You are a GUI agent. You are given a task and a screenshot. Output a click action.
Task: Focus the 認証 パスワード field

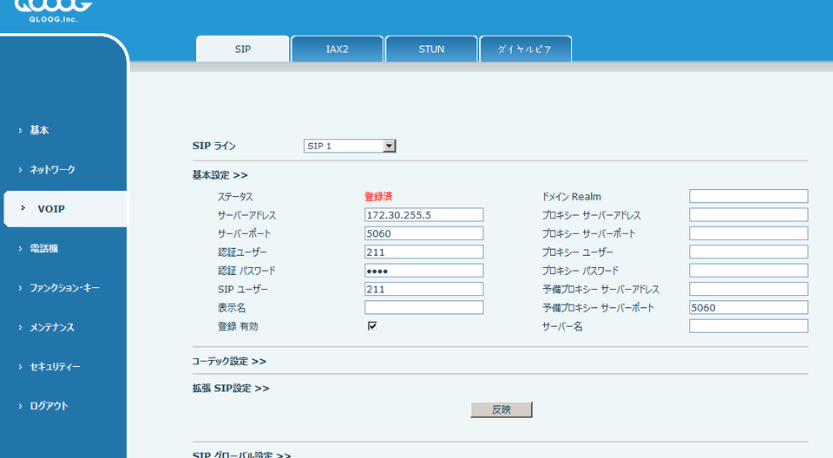pos(423,271)
